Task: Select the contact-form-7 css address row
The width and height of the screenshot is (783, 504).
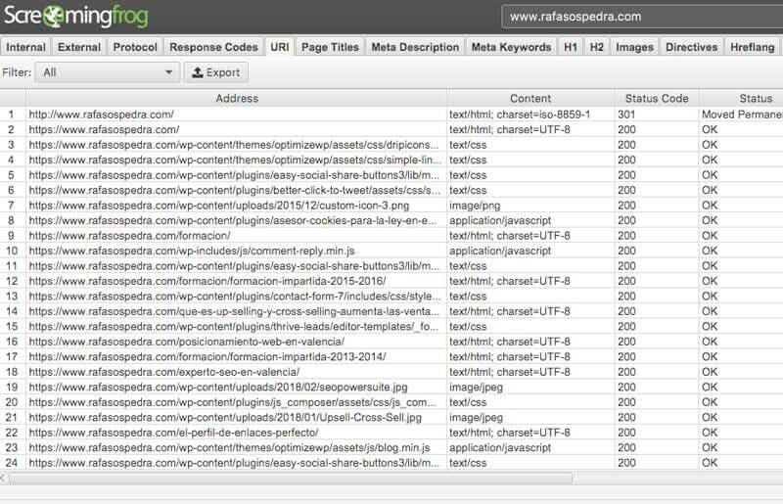Action: (x=235, y=297)
